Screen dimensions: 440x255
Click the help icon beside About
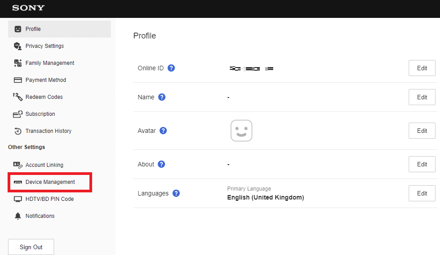coord(161,164)
